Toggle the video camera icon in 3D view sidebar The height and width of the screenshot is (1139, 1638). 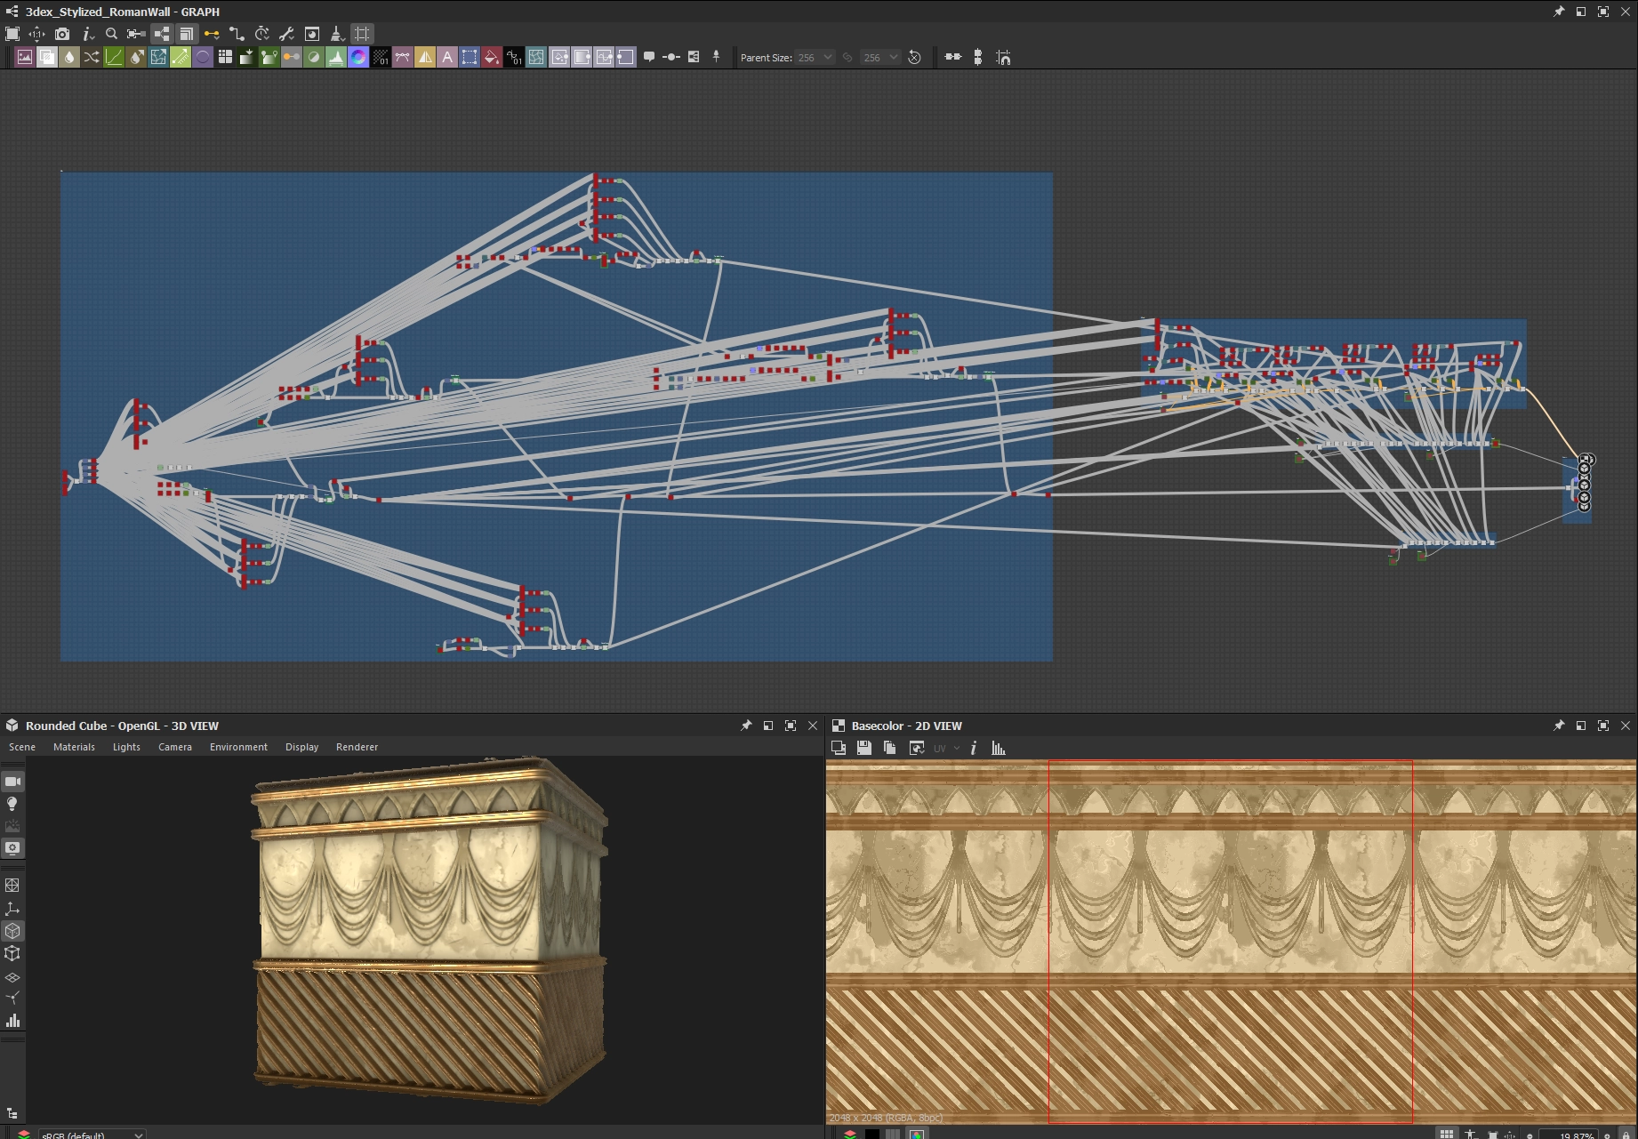click(x=12, y=782)
